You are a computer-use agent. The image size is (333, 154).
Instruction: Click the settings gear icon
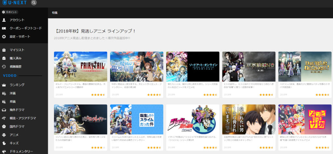coord(4,36)
